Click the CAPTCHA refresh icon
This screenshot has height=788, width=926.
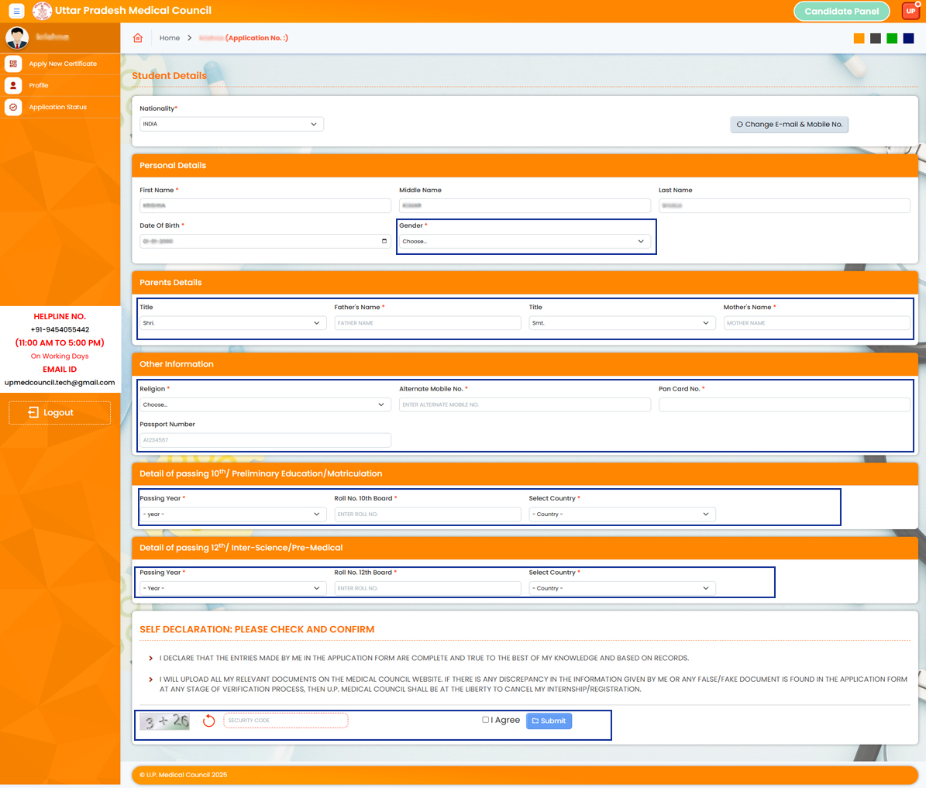(208, 721)
